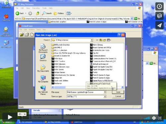Go up one folder in Explorer toolbar
This screenshot has width=166, height=124.
pos(38,13)
